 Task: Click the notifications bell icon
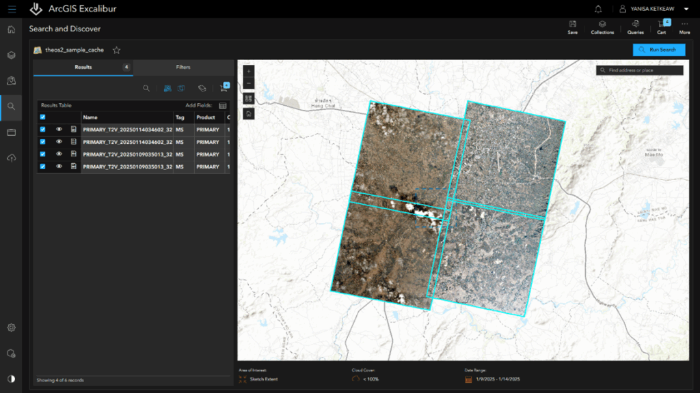tap(599, 10)
